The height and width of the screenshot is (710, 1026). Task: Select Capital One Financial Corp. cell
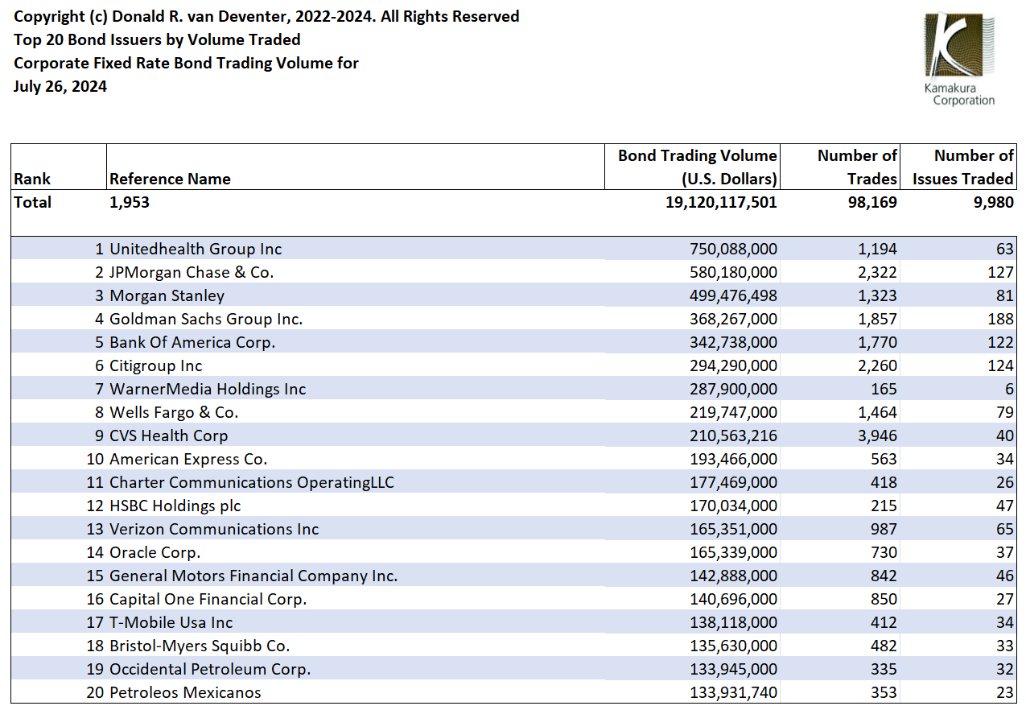click(x=208, y=599)
